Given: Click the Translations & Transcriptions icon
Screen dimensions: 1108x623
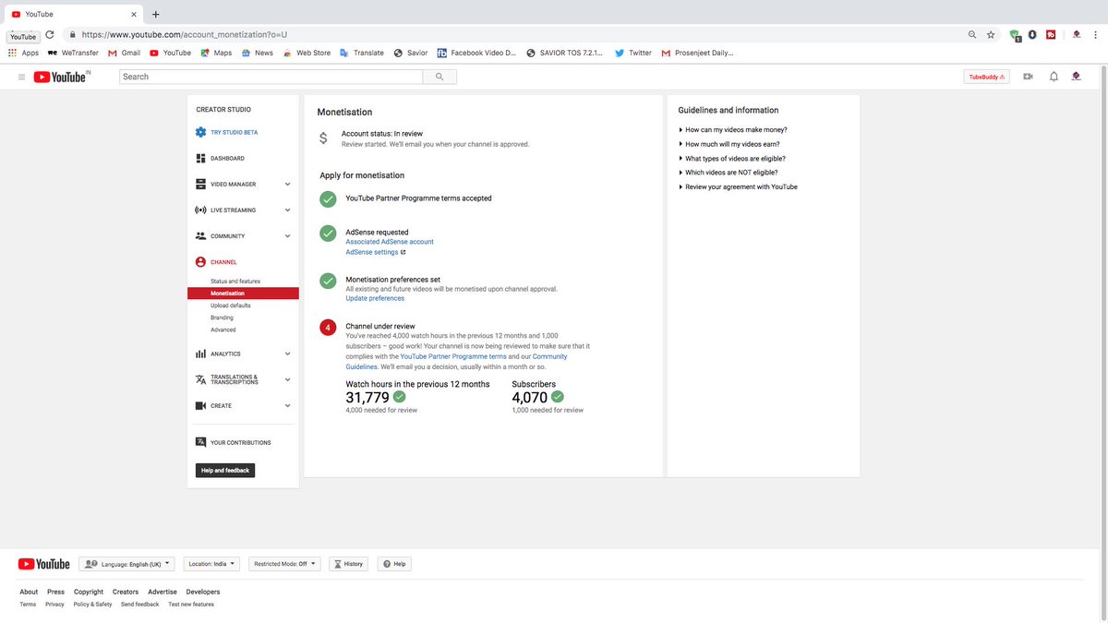Looking at the screenshot, I should [200, 379].
